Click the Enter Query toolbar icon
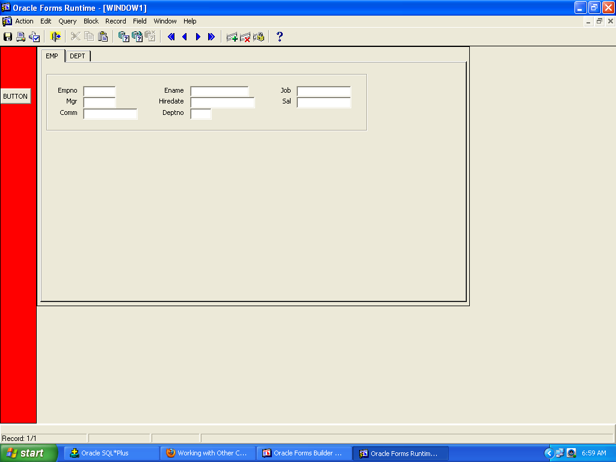Screen dimensions: 616x462 coord(124,37)
